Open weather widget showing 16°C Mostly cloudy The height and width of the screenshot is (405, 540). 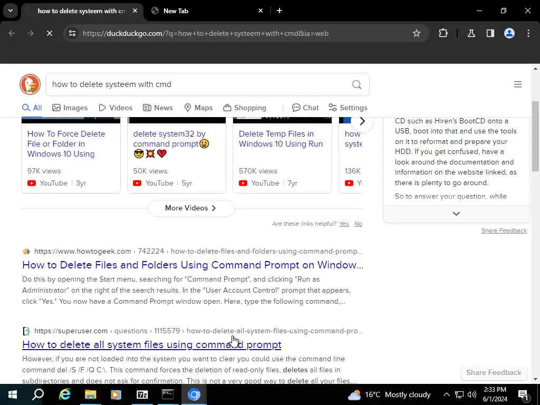pos(389,394)
